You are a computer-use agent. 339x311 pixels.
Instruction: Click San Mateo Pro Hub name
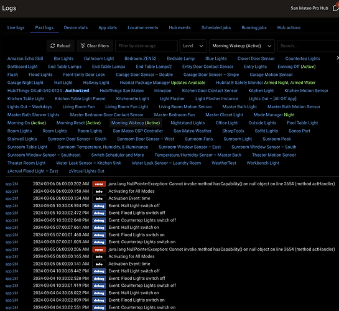(309, 8)
